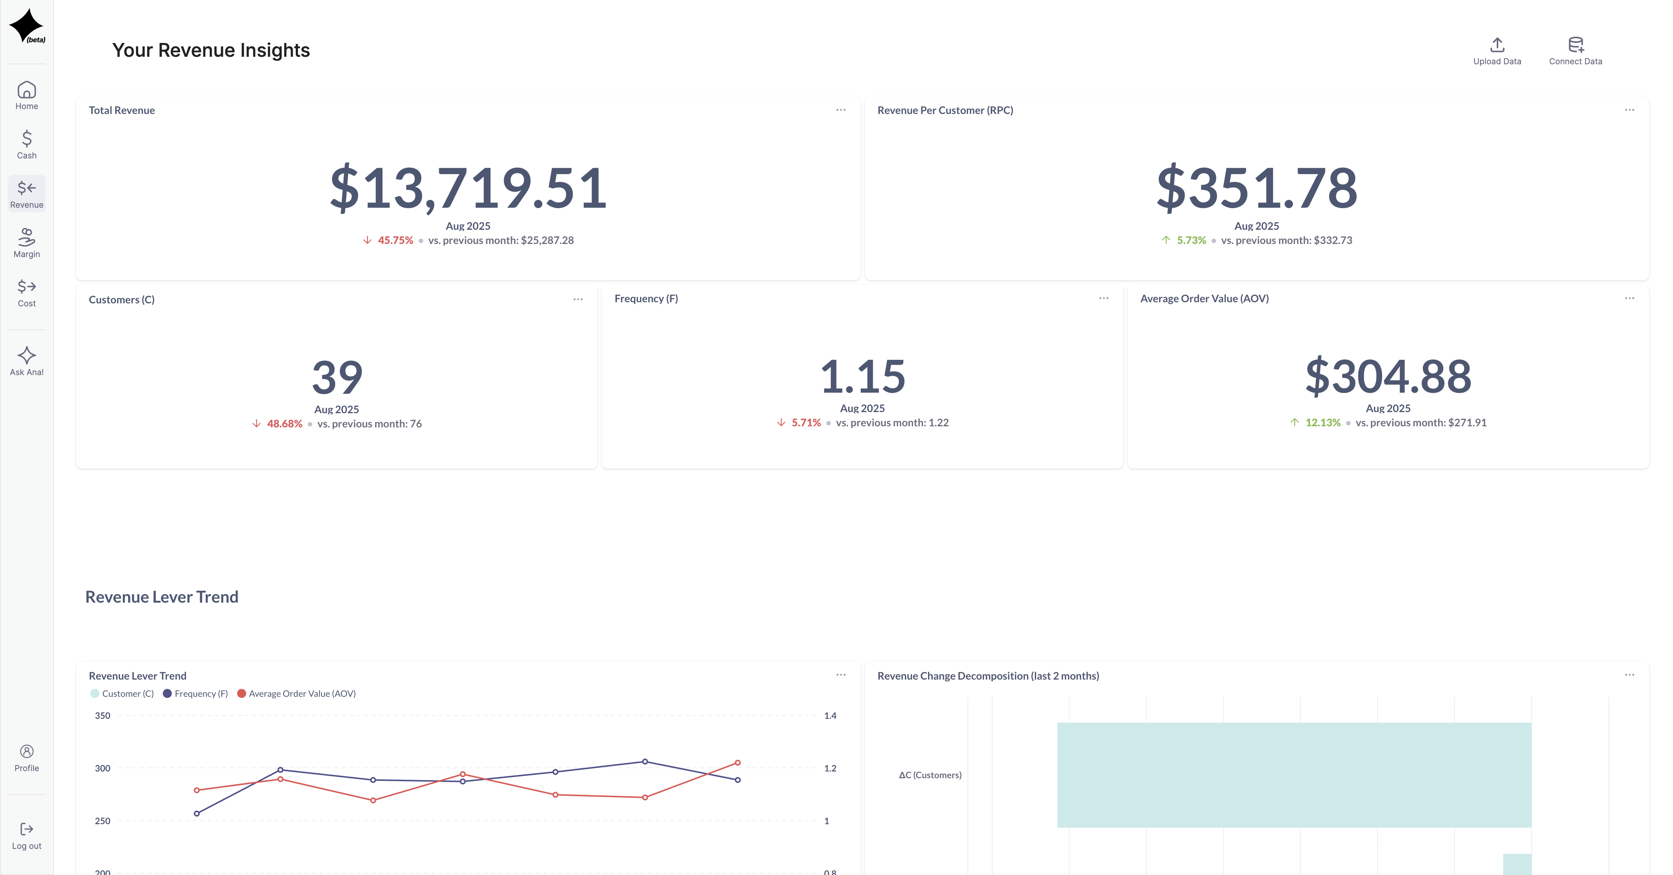Navigate to the Cost section

point(27,292)
